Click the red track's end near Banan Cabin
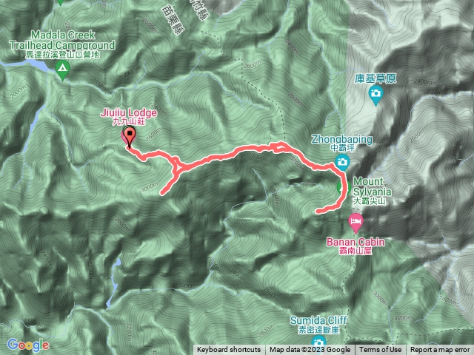 click(318, 211)
